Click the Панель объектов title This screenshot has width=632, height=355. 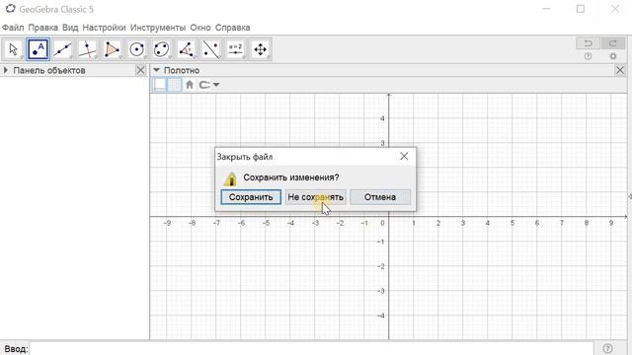49,70
